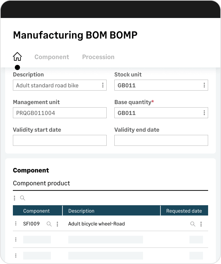The width and height of the screenshot is (221, 264).
Task: Open Base quantity field options menu
Action: tap(204, 113)
